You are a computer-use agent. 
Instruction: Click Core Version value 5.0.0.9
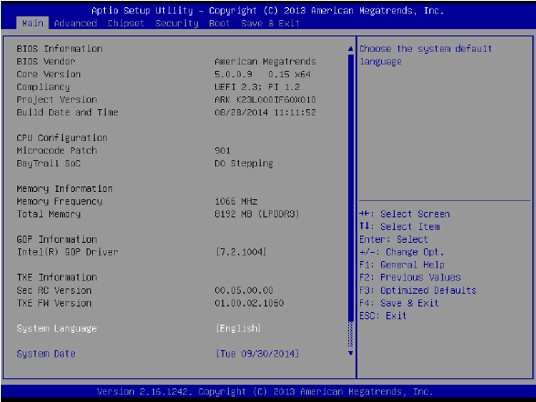(x=233, y=74)
